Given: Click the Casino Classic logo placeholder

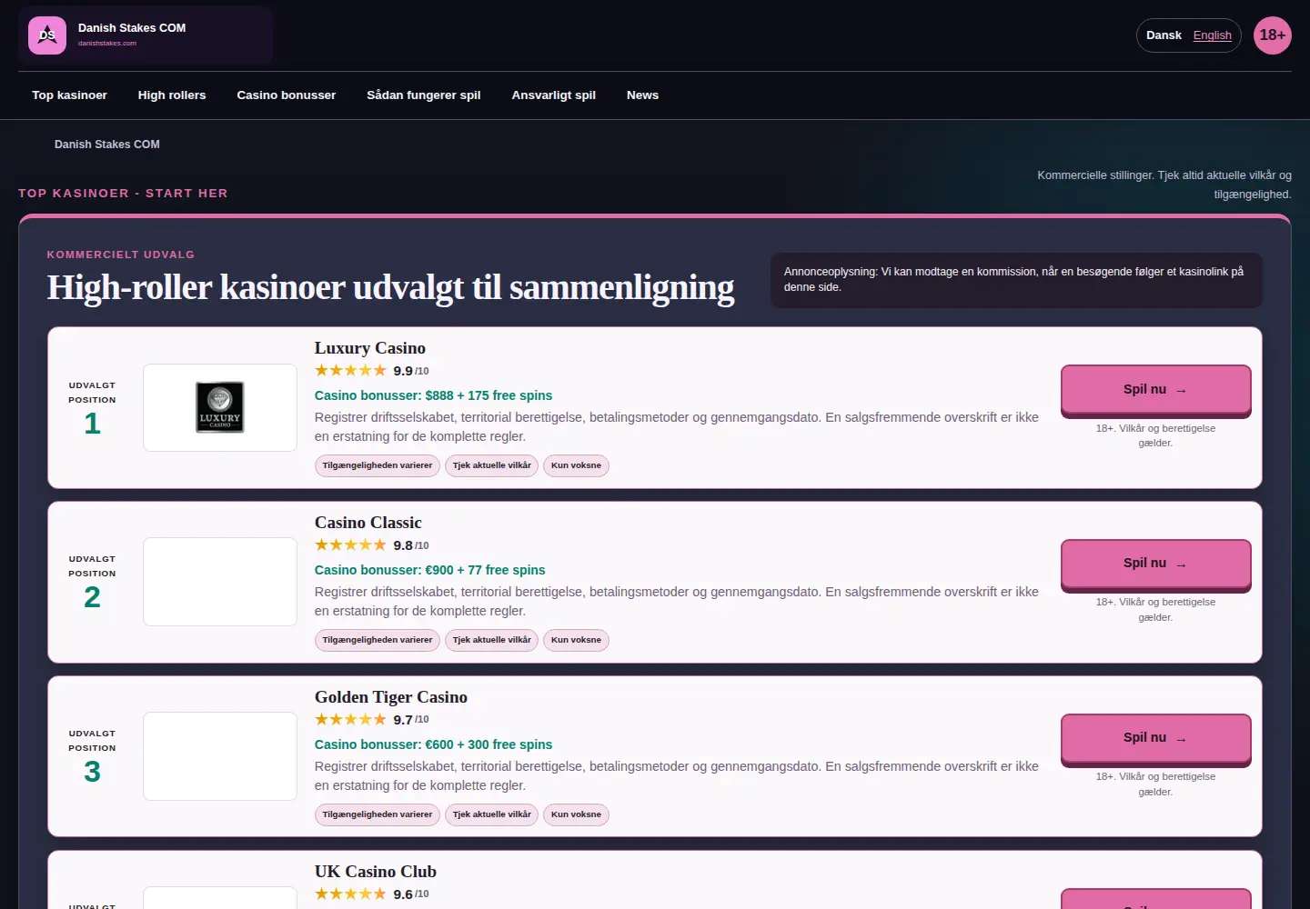Looking at the screenshot, I should (220, 582).
